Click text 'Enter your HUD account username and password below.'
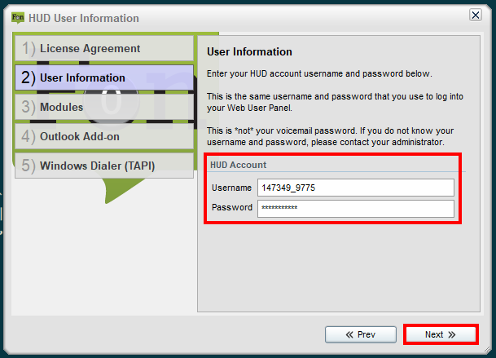 click(x=319, y=74)
